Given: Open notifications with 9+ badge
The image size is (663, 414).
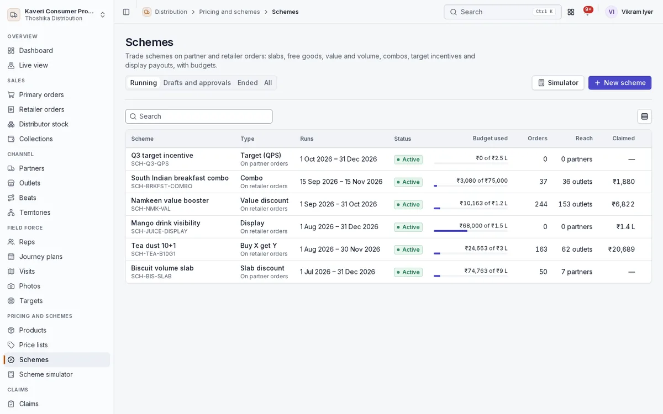Looking at the screenshot, I should [x=587, y=11].
